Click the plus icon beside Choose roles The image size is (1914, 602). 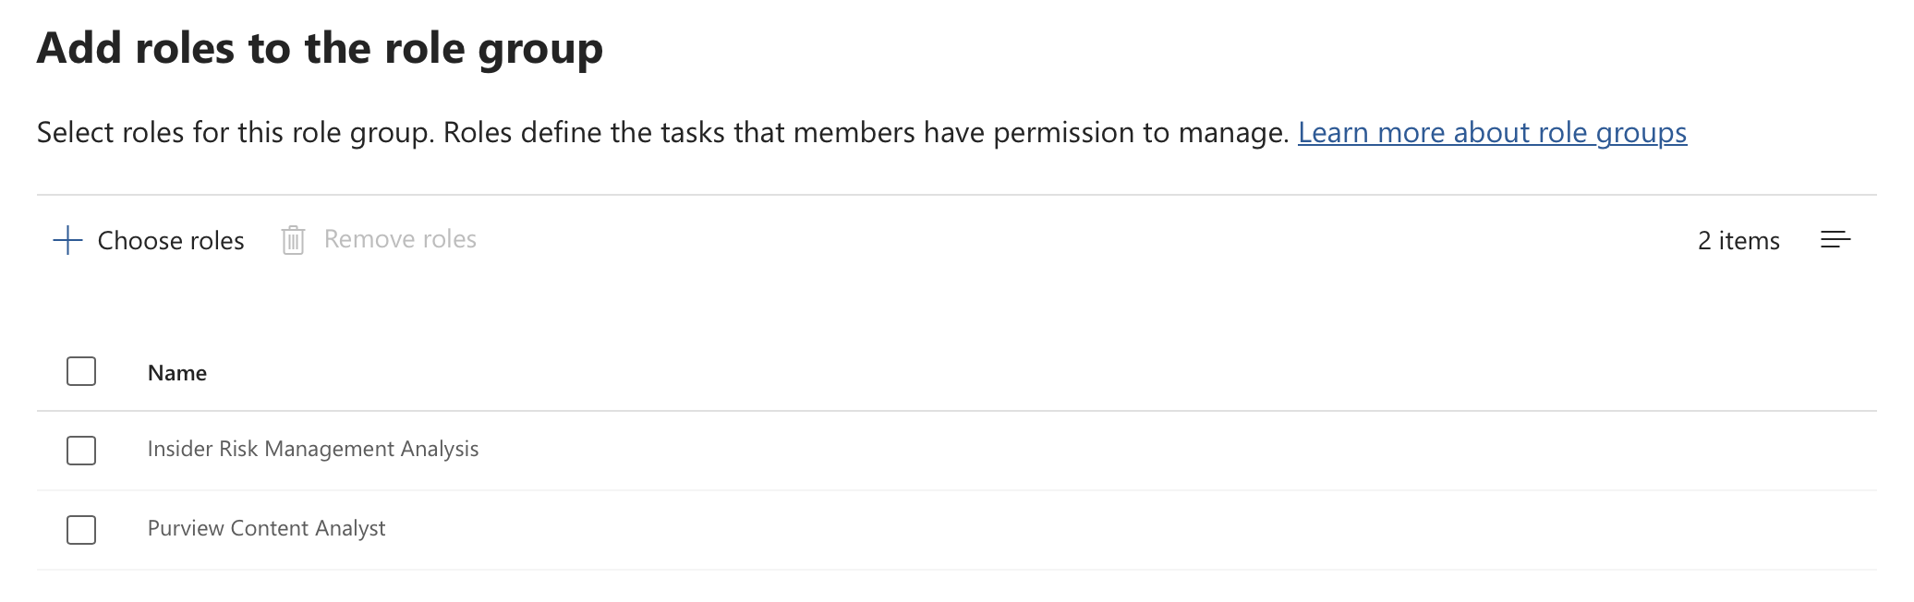tap(67, 241)
